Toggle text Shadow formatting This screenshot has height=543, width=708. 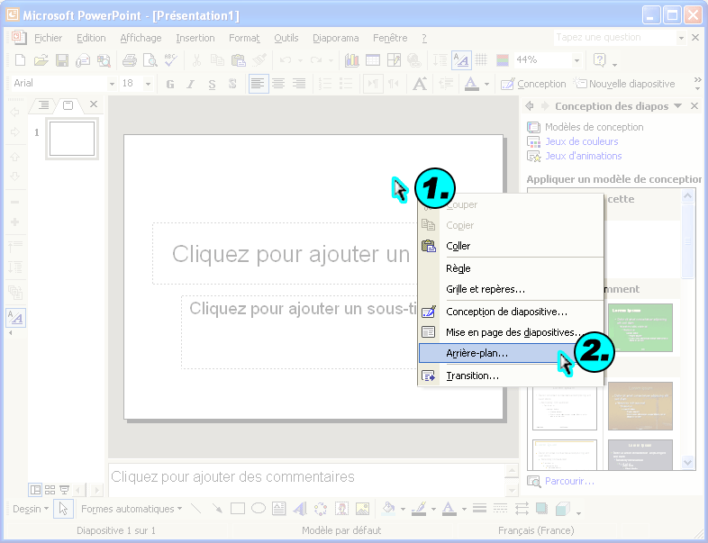coord(232,84)
